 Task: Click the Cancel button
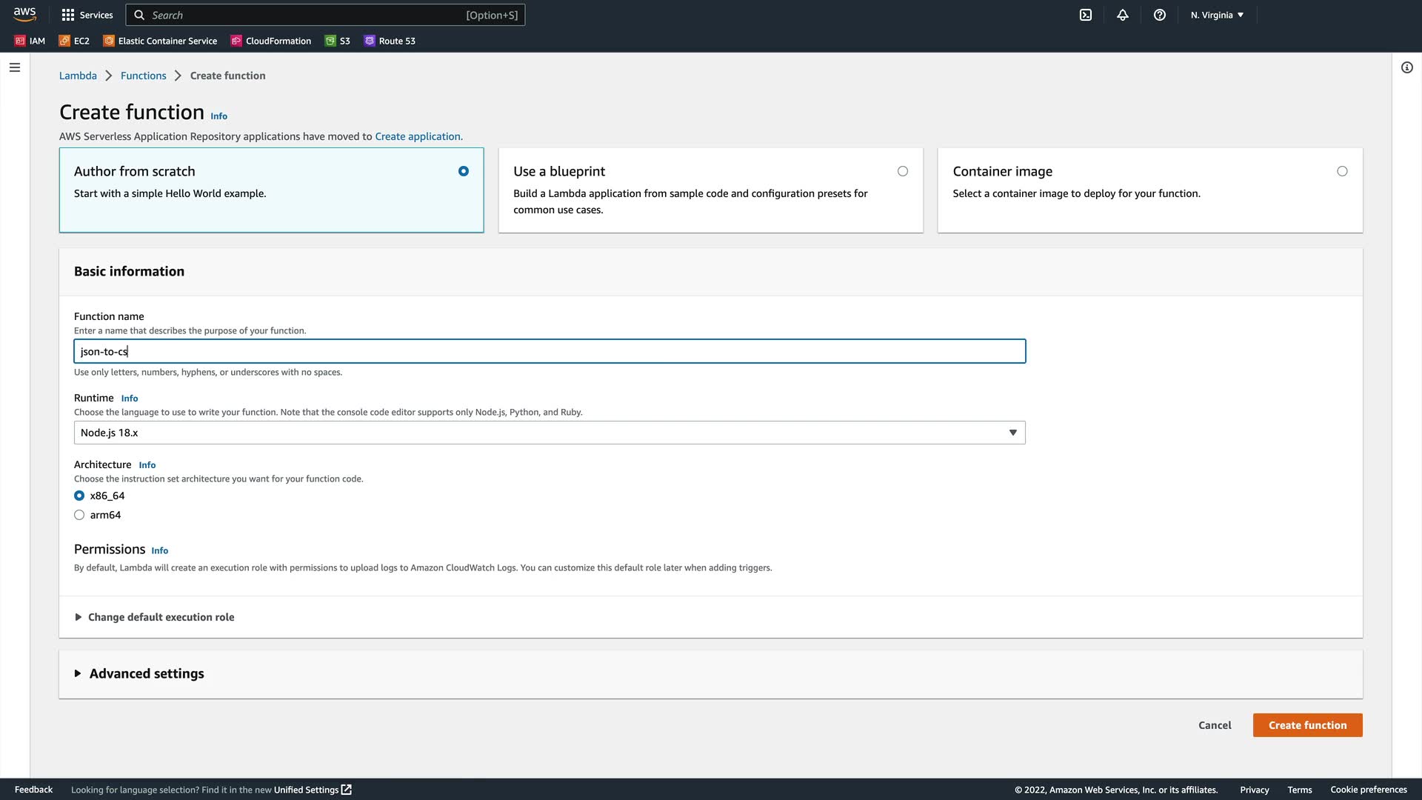click(1215, 725)
